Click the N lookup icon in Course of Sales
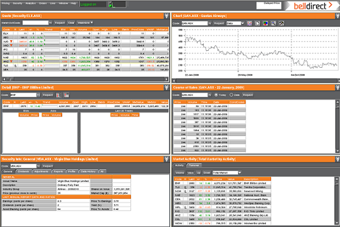340x227 pixels. click(210, 95)
